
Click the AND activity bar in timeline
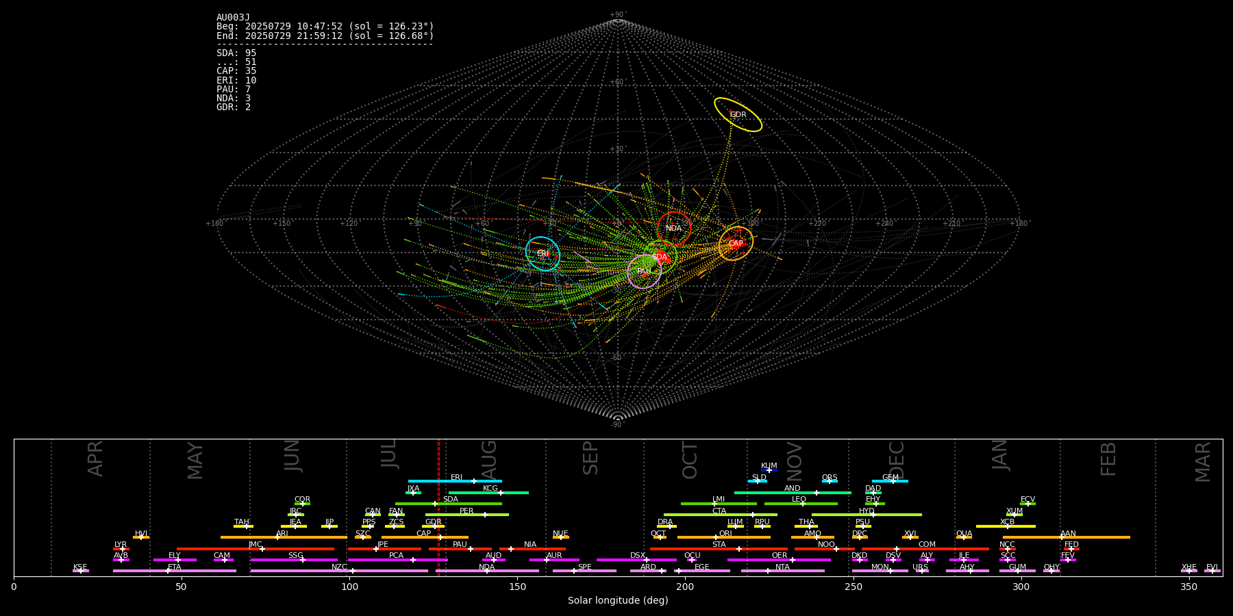click(x=793, y=493)
